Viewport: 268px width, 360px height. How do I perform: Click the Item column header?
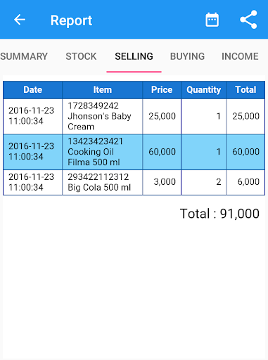coord(103,90)
